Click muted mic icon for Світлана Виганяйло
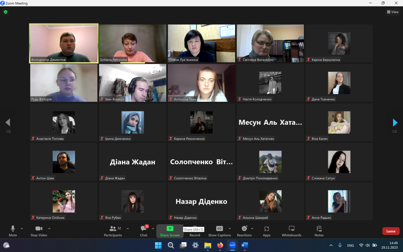The height and width of the screenshot is (252, 403). point(240,60)
